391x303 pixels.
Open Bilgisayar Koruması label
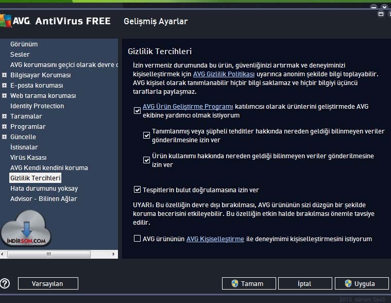40,75
